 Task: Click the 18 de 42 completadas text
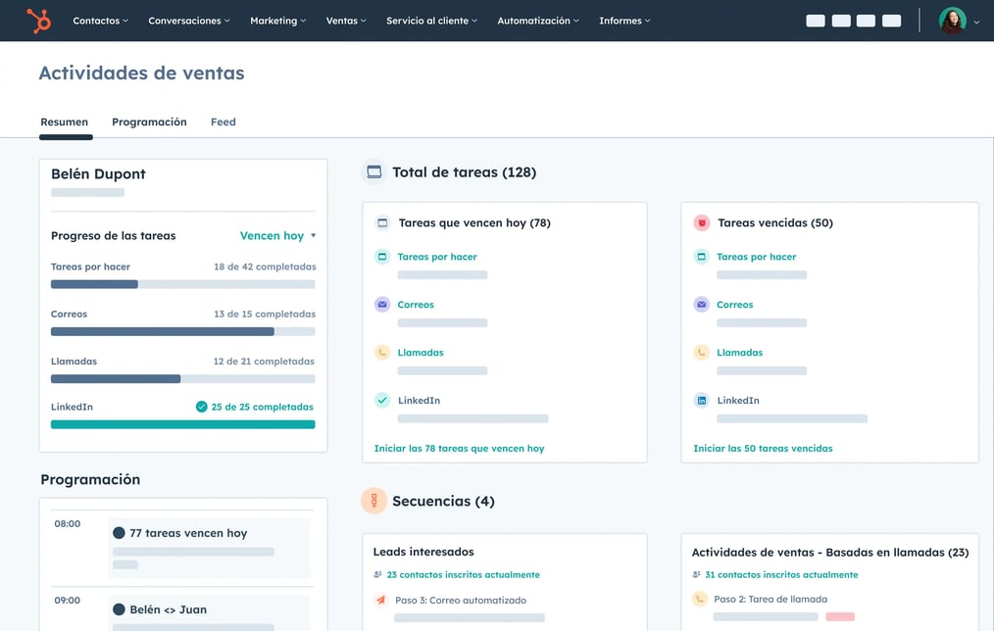(265, 267)
